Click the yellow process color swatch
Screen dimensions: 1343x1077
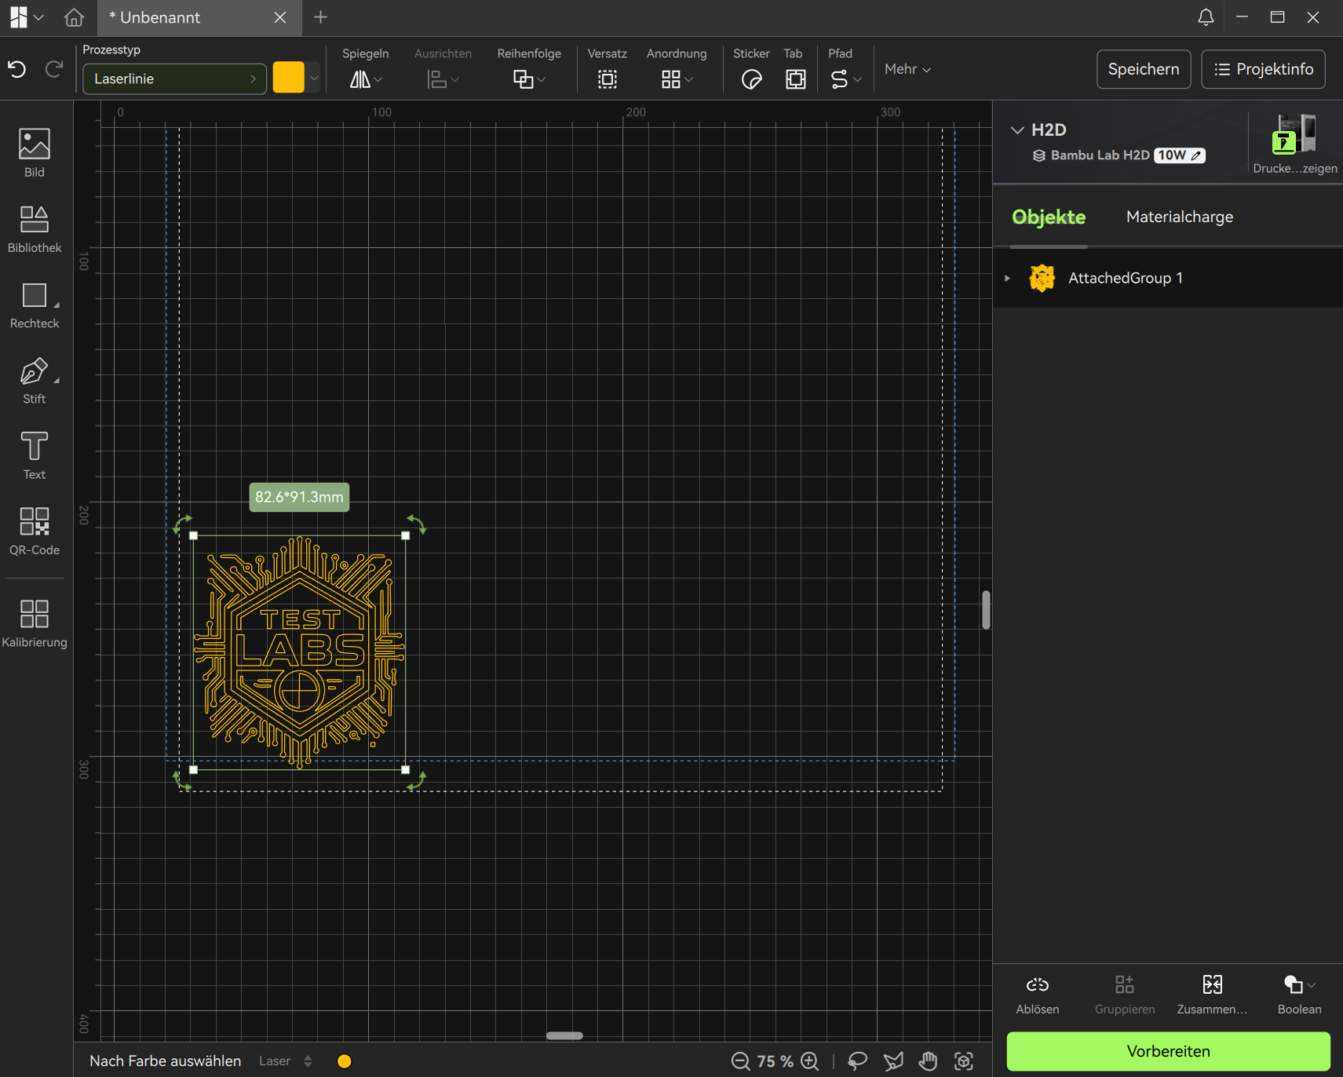(x=288, y=78)
